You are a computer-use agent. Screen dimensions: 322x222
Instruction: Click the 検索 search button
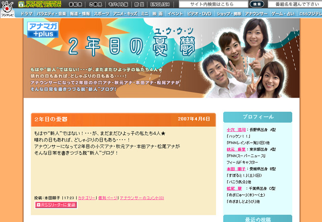pos(257,4)
